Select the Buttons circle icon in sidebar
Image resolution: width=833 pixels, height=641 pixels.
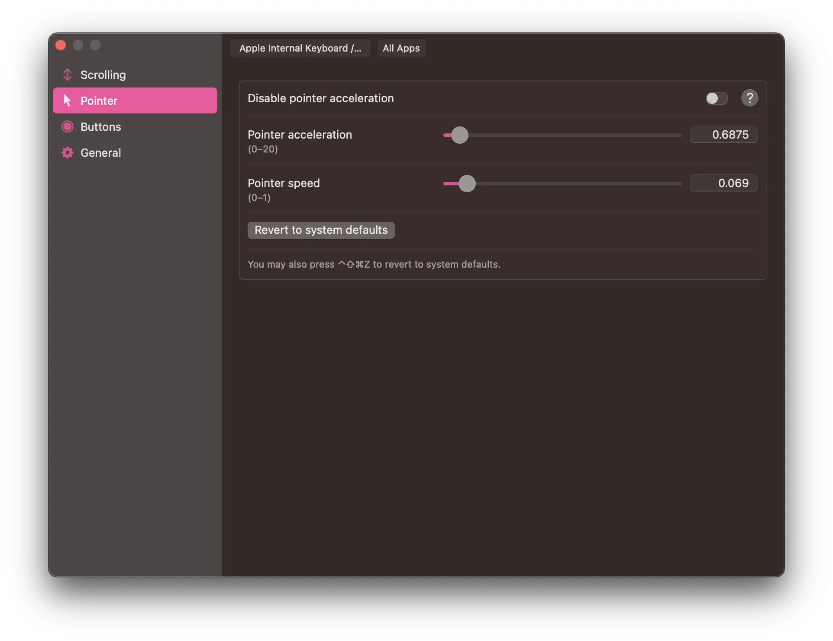(x=68, y=126)
